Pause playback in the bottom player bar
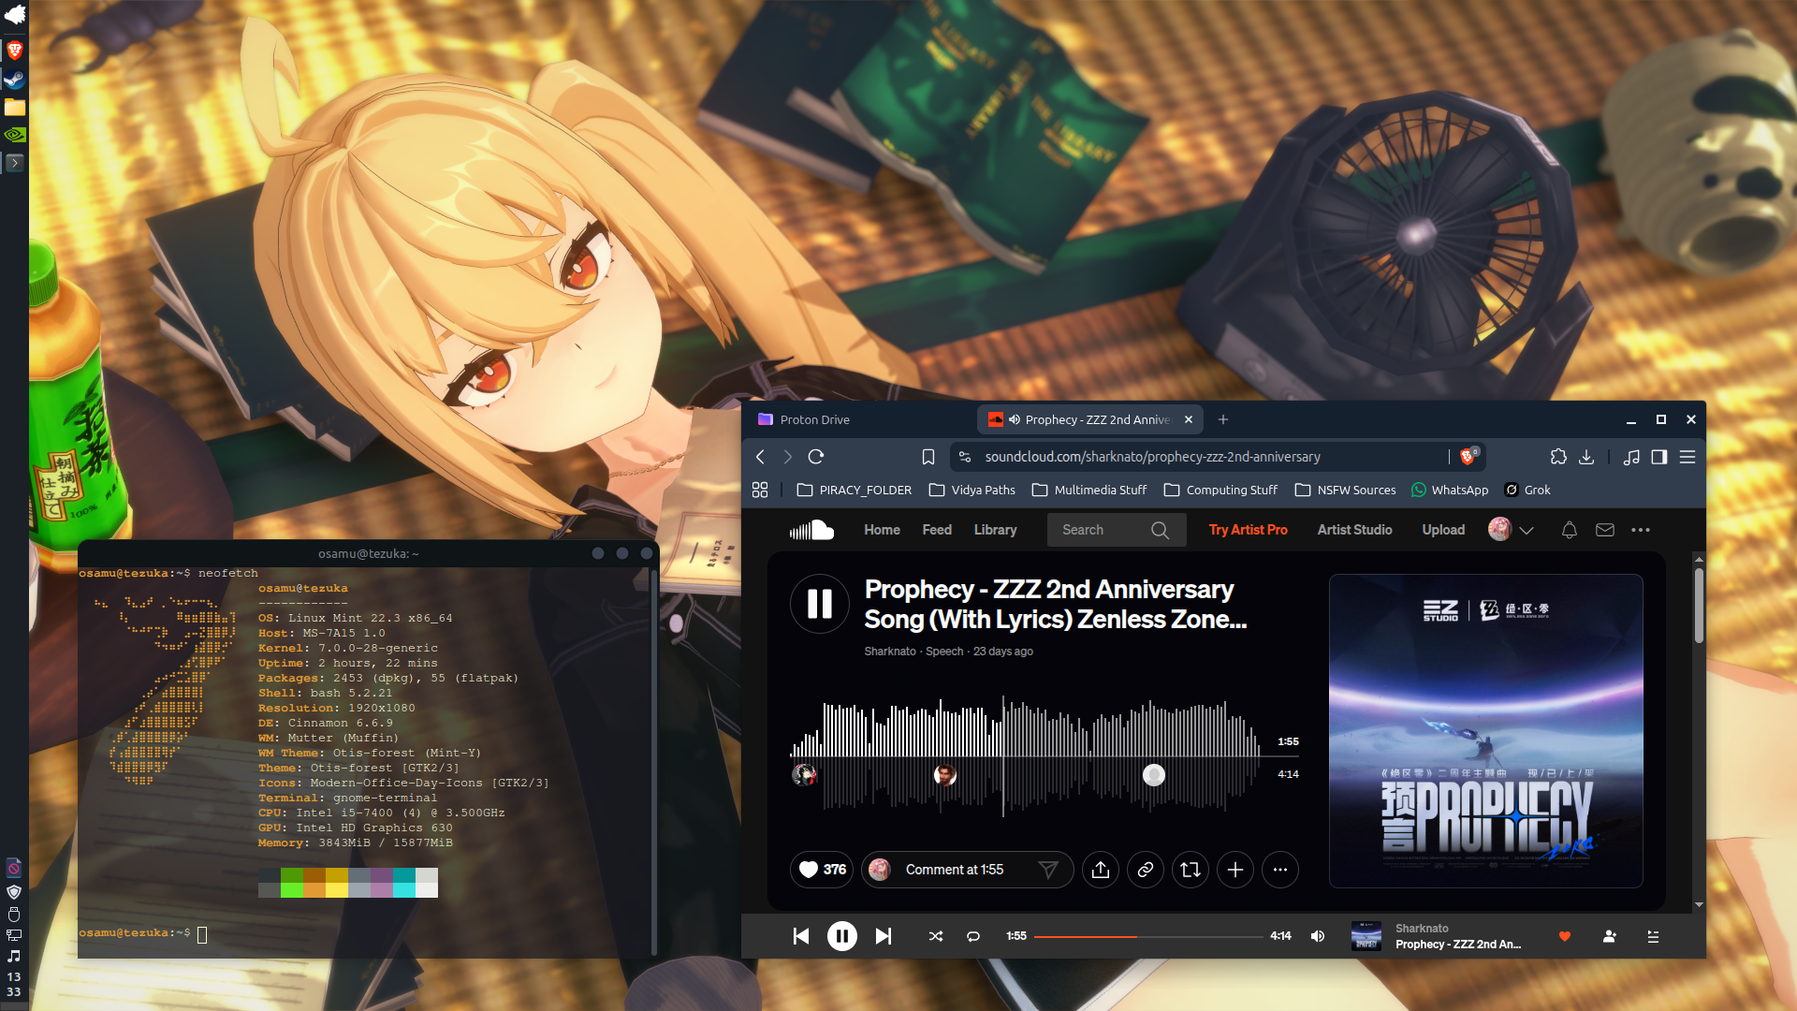The image size is (1797, 1011). (x=842, y=936)
